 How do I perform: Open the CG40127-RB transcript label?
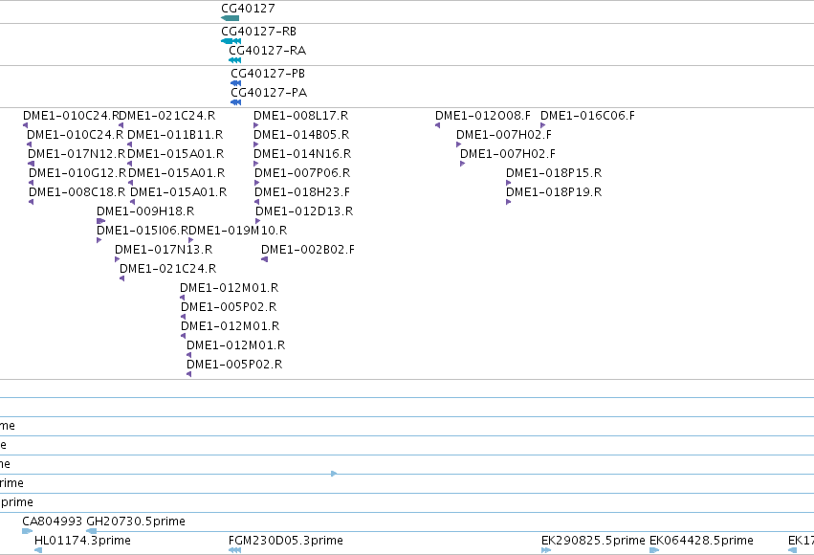click(x=259, y=32)
